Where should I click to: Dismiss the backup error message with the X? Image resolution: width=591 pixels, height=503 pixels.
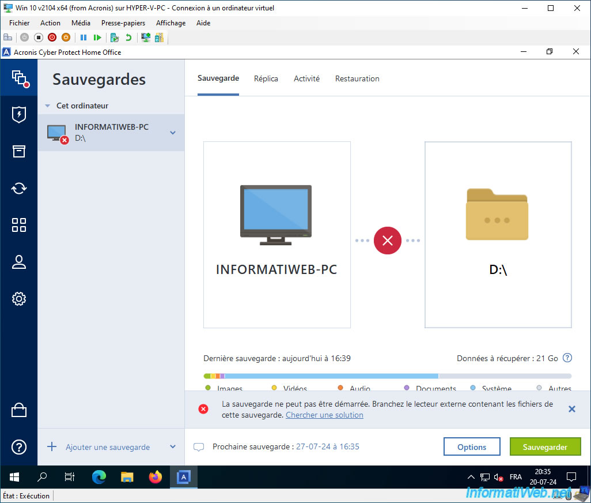coord(572,409)
